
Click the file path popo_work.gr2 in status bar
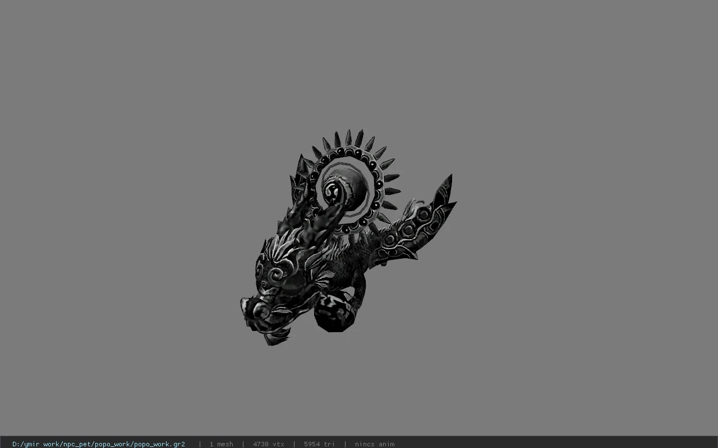pos(99,444)
